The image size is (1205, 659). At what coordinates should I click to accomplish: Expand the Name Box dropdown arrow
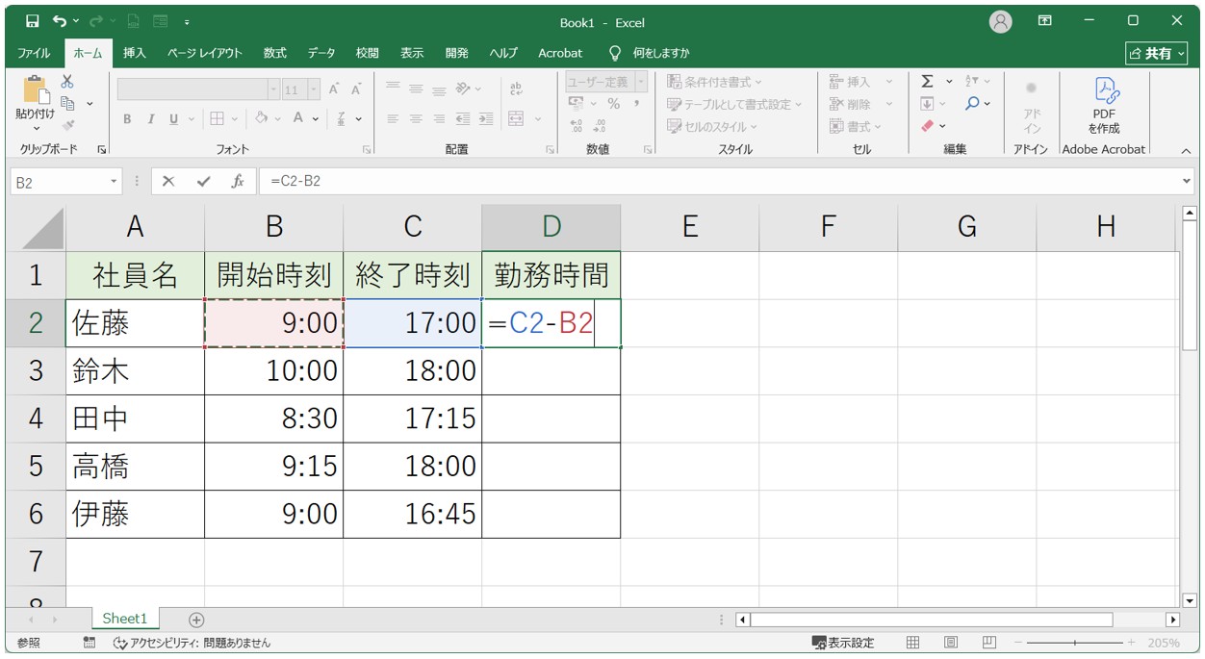(115, 181)
